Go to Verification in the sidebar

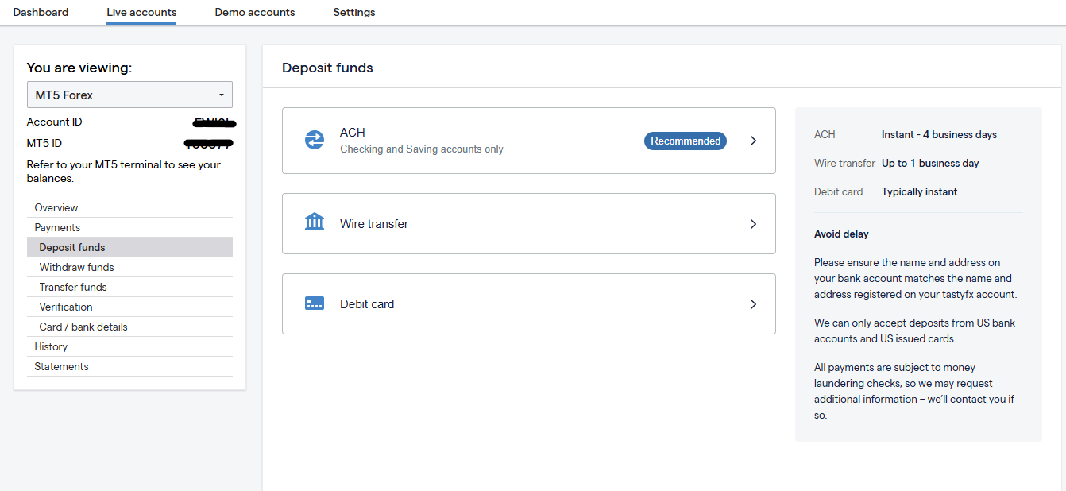[x=66, y=307]
